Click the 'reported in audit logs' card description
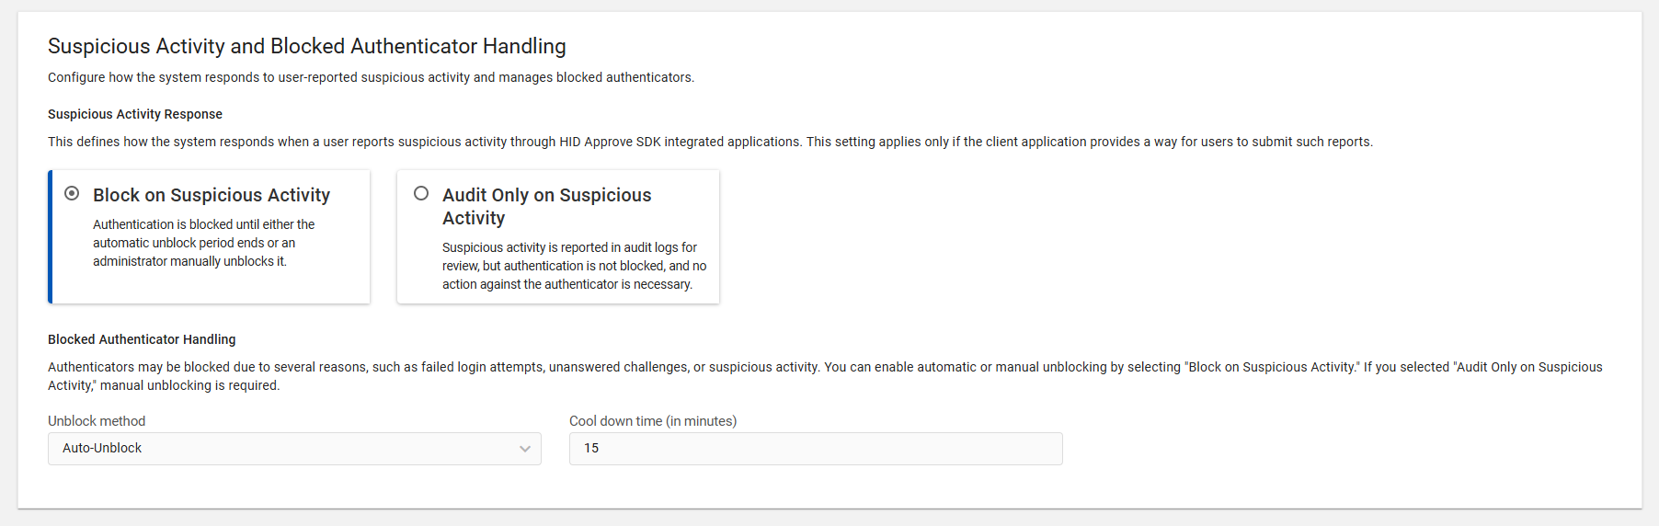The width and height of the screenshot is (1659, 526). [574, 266]
